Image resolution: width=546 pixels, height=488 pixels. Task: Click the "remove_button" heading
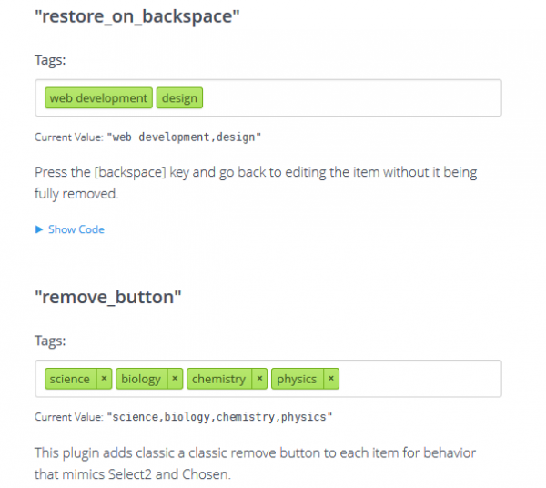pyautogui.click(x=109, y=297)
